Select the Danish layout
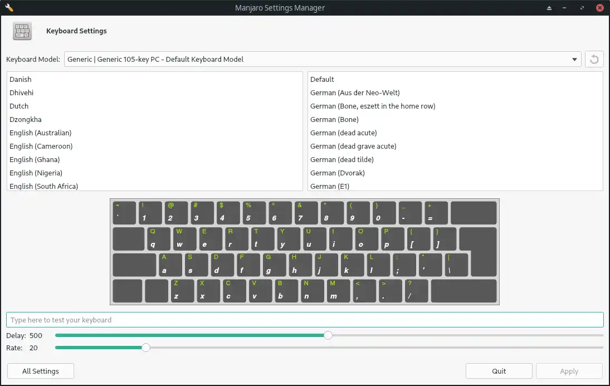The image size is (610, 386). click(154, 80)
